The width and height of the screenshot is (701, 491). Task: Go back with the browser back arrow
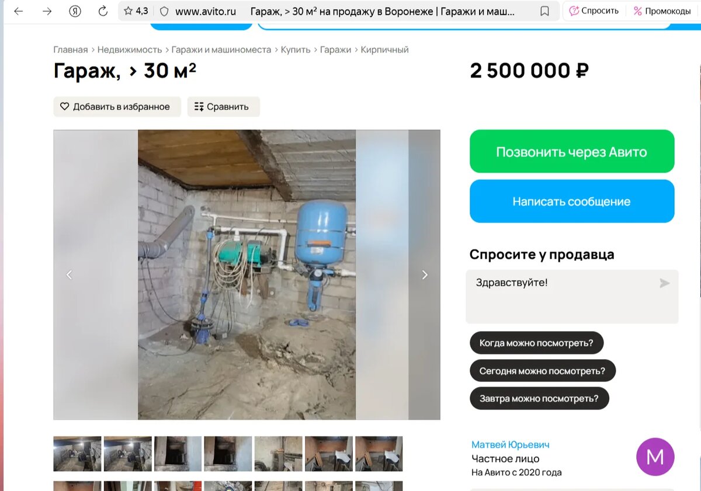(19, 11)
